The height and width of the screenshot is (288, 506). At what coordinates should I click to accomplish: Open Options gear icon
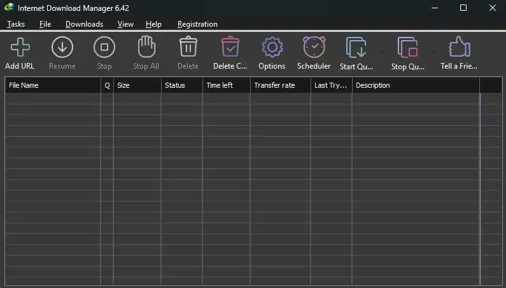272,48
